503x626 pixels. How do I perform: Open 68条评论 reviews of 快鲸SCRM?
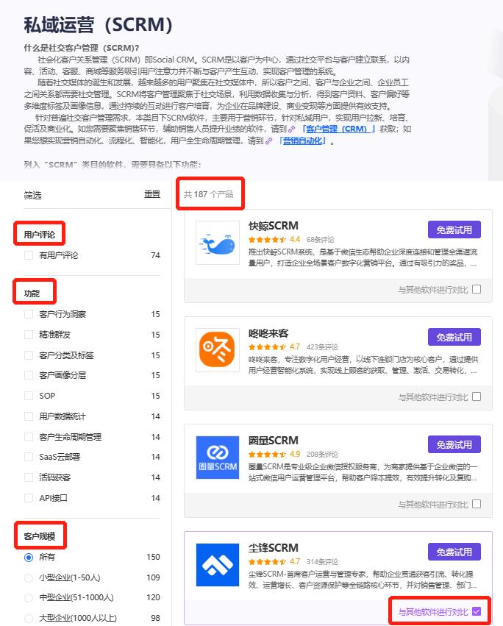pos(320,240)
